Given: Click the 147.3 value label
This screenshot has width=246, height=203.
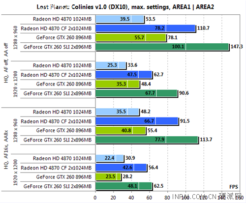Looking at the screenshot, I should (237, 47).
